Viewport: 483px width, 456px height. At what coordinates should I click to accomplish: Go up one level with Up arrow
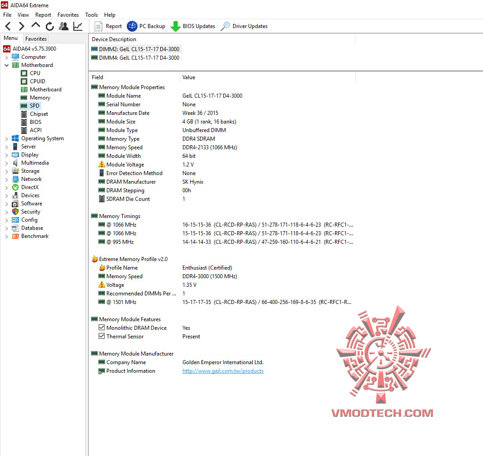click(x=36, y=25)
